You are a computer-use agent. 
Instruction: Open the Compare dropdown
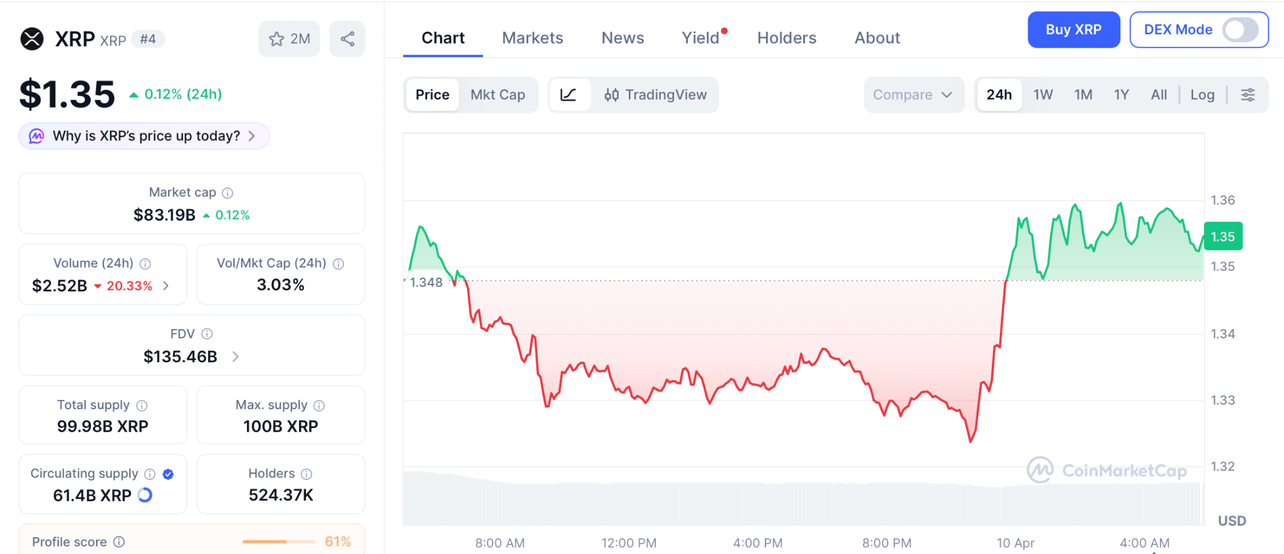tap(913, 95)
